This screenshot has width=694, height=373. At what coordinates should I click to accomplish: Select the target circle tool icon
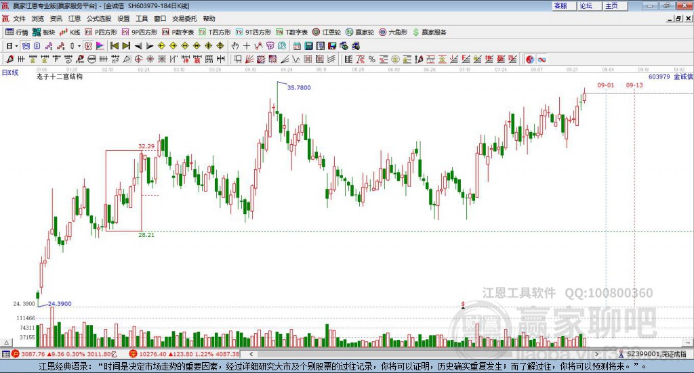(138, 59)
